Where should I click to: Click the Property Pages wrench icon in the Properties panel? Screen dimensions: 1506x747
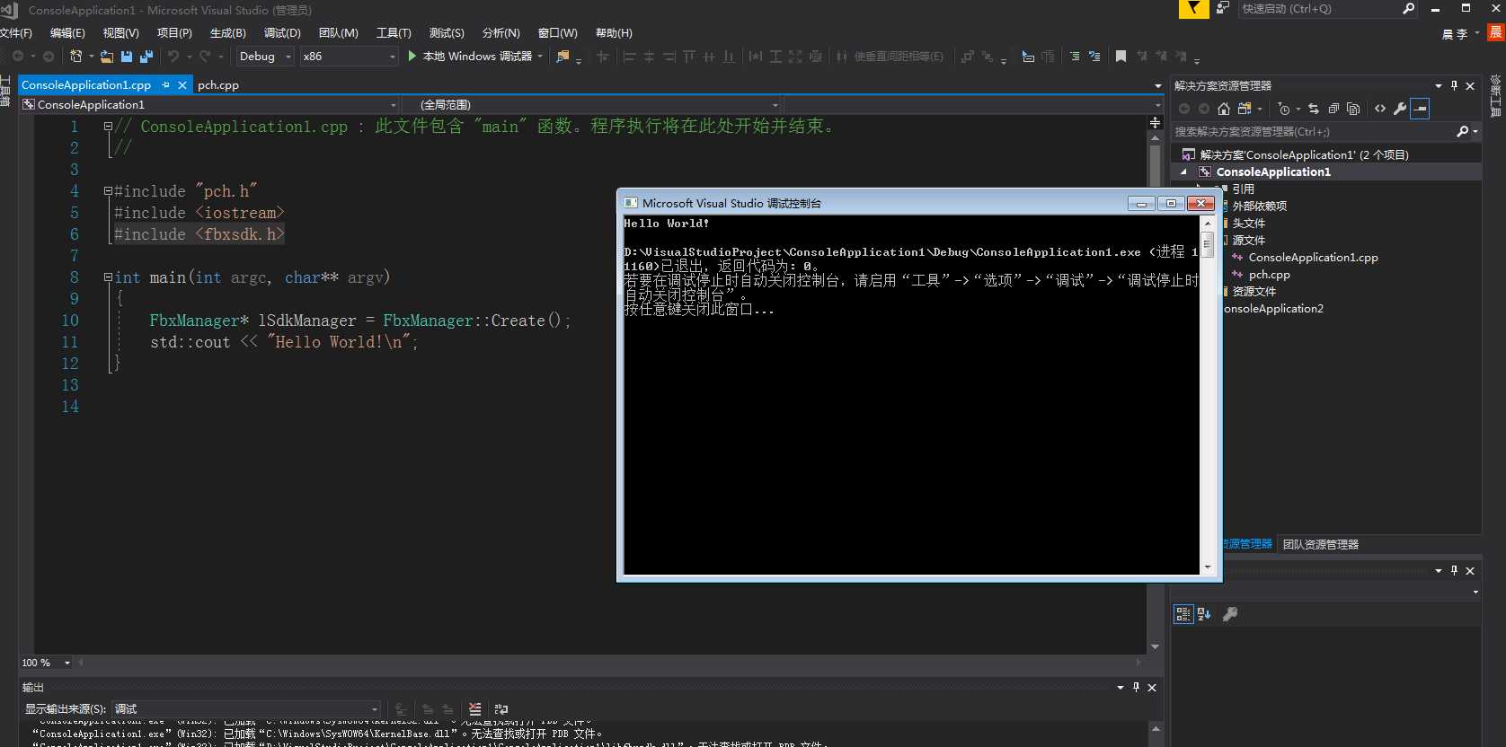coord(1230,614)
